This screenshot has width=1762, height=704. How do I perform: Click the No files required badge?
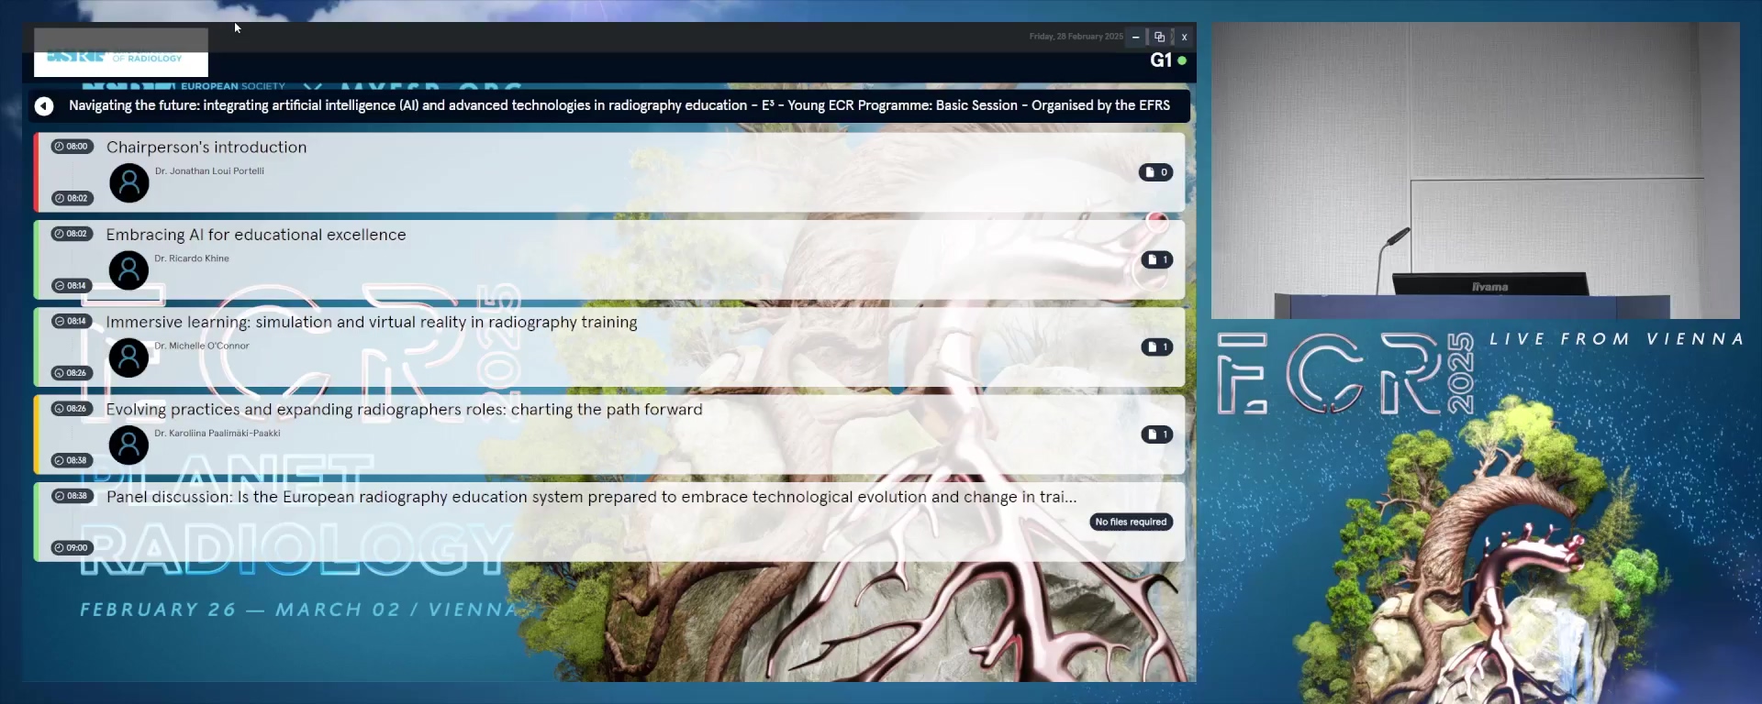[1131, 522]
